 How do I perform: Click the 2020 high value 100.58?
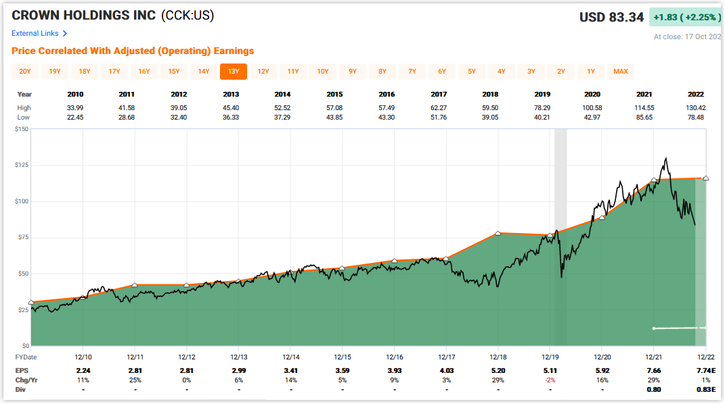pyautogui.click(x=592, y=107)
